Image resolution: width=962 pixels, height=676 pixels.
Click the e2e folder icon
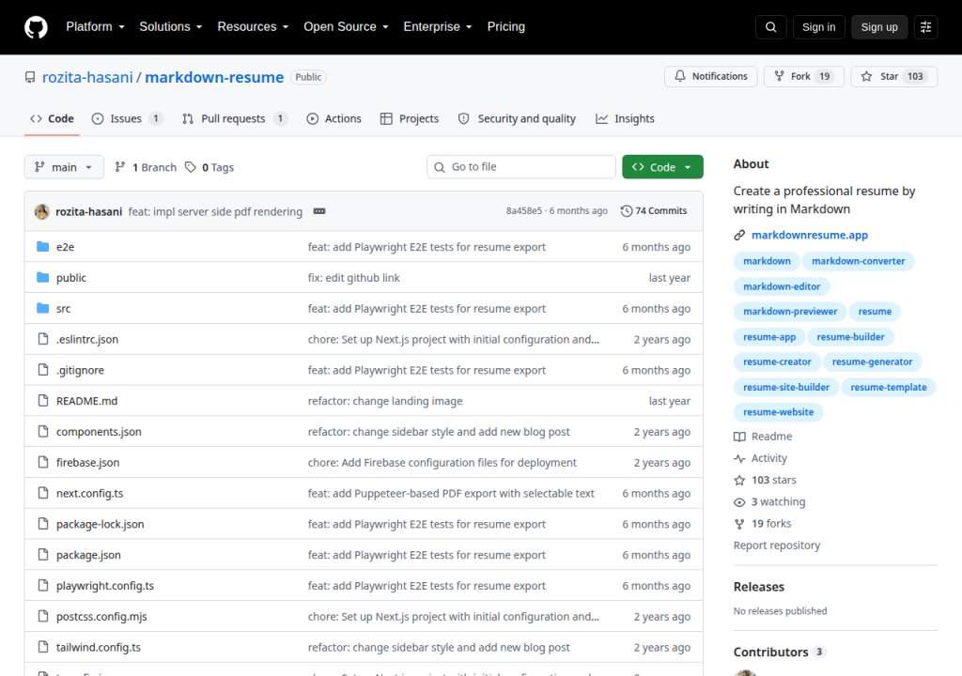[x=43, y=247]
